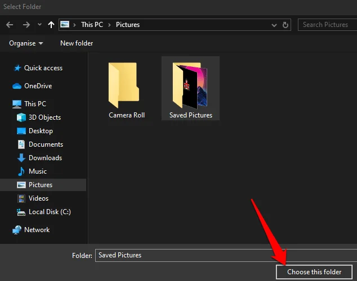Click the Network globe icon
The width and height of the screenshot is (357, 281).
click(x=17, y=230)
